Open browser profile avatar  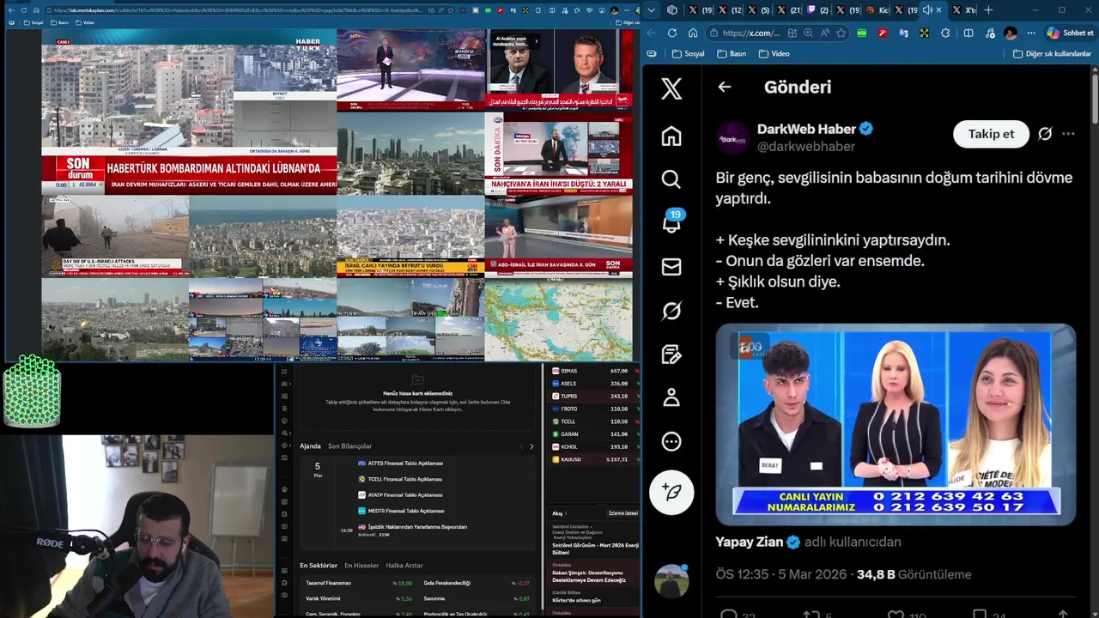(x=1011, y=33)
